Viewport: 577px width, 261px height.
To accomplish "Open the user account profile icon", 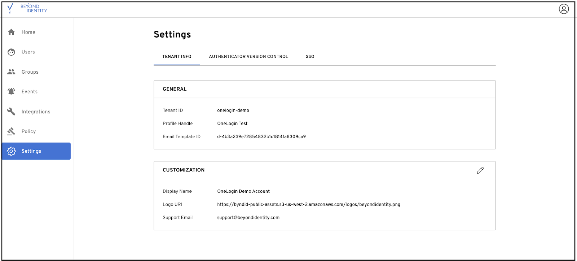I will (564, 9).
